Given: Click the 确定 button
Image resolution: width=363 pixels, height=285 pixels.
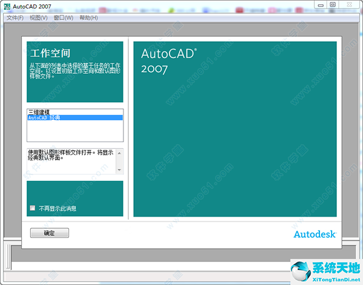Looking at the screenshot, I should pyautogui.click(x=50, y=233).
